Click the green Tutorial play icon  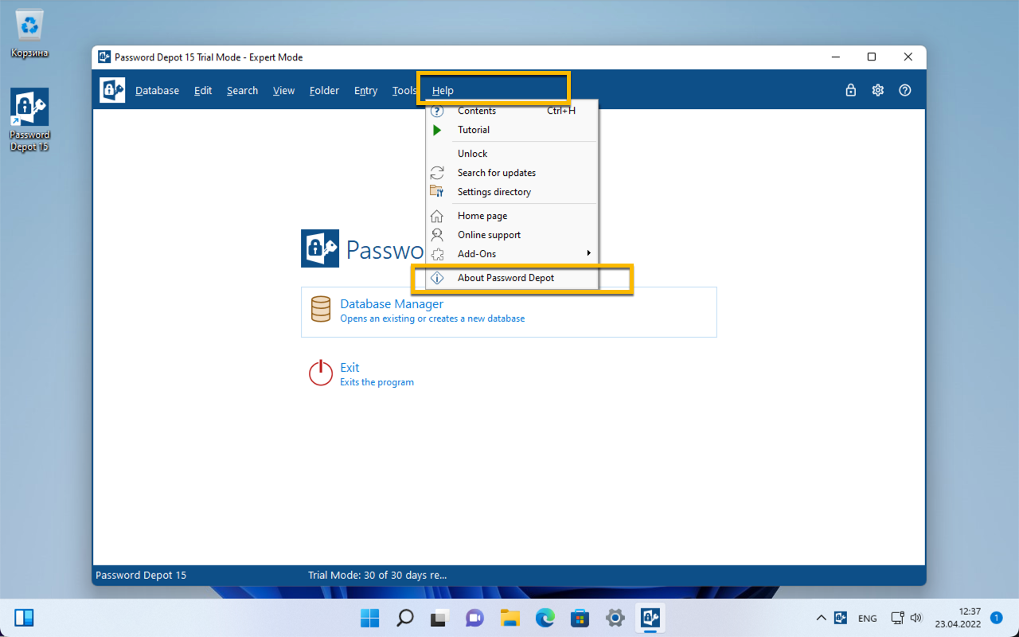point(436,130)
